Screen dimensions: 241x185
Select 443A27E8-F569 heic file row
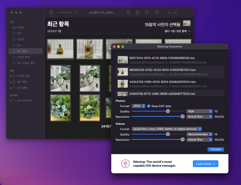click(x=170, y=84)
